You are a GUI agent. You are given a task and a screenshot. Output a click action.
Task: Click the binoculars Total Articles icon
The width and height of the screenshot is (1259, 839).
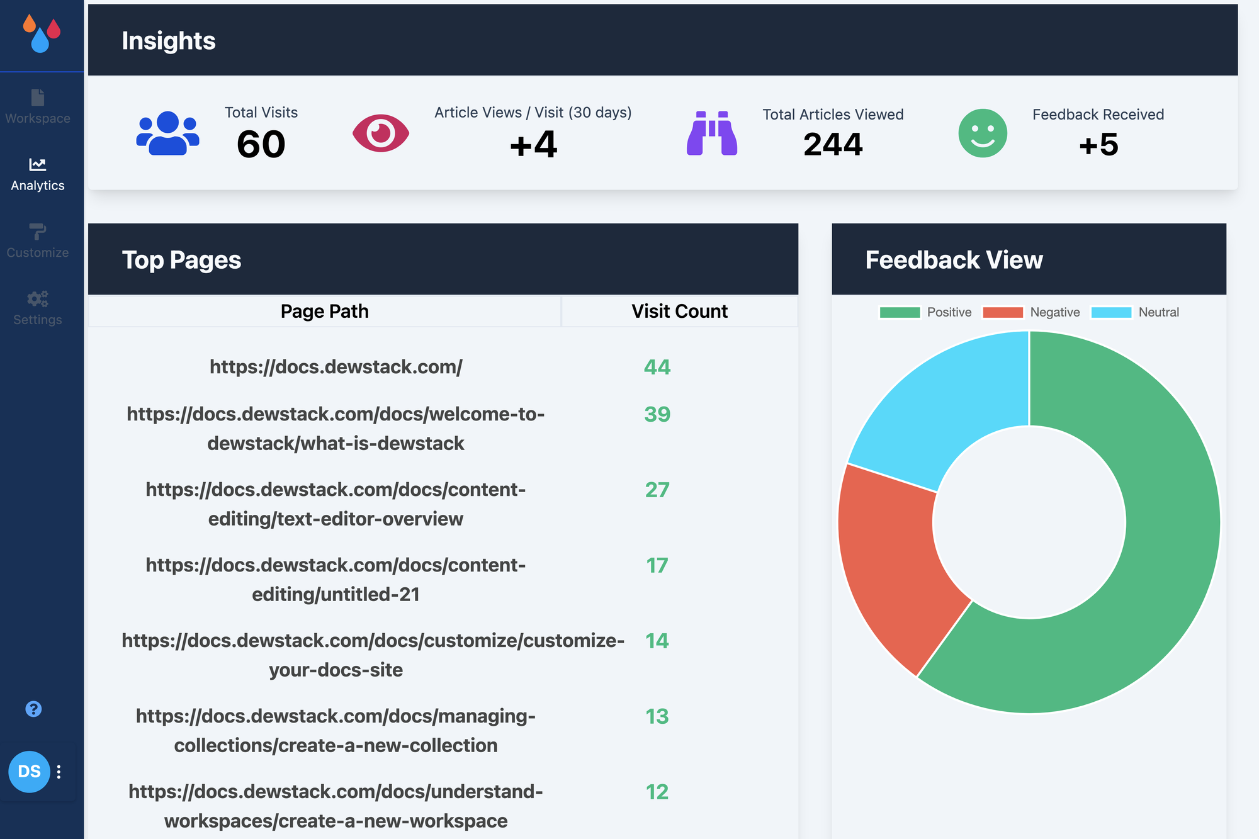(x=712, y=133)
